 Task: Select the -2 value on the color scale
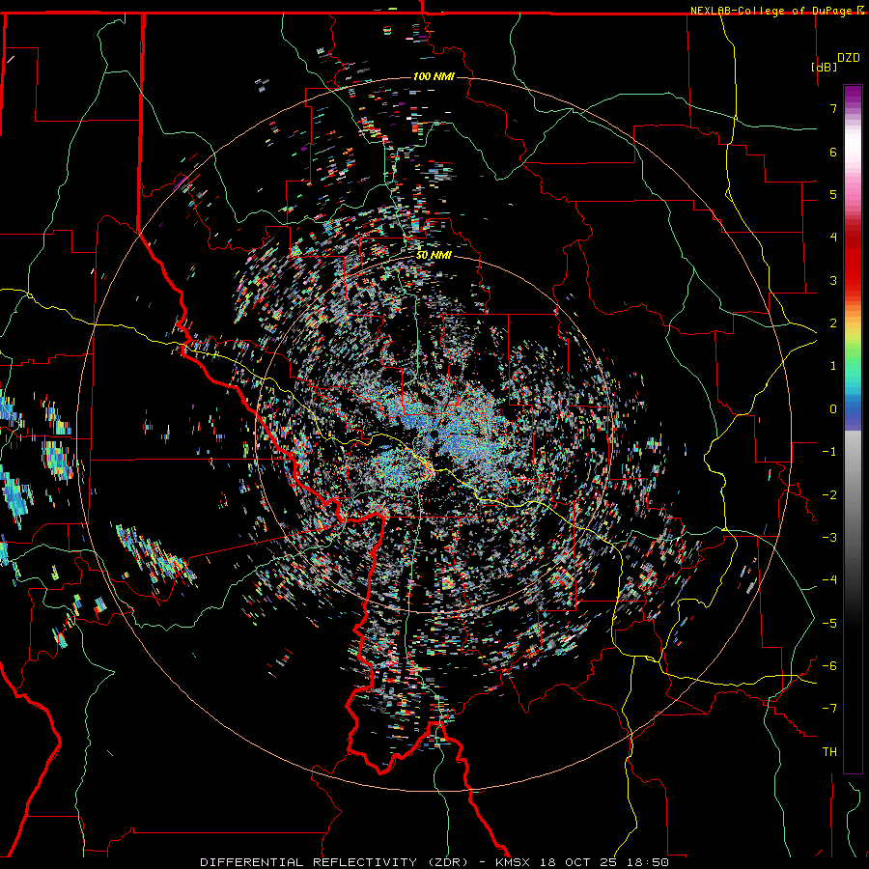click(x=829, y=495)
